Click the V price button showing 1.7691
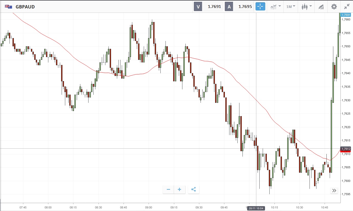The width and height of the screenshot is (353, 211). [x=208, y=7]
